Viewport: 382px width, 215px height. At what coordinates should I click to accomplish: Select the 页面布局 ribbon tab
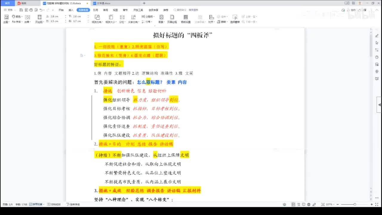coord(83,10)
